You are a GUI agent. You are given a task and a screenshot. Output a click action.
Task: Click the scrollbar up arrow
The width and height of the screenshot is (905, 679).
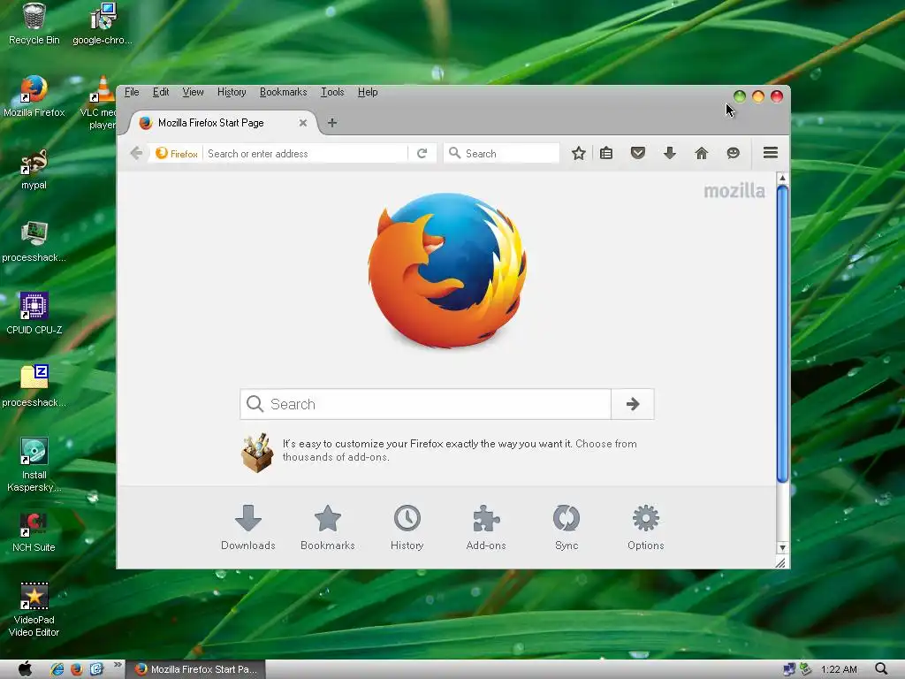tap(783, 178)
